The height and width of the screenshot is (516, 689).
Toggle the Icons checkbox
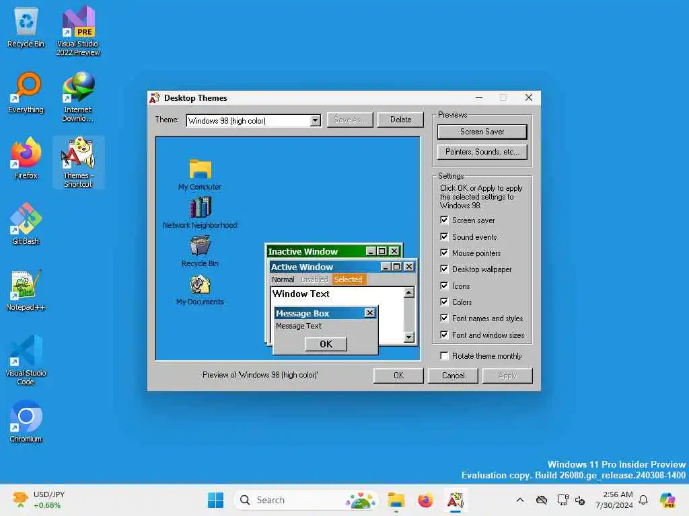point(444,286)
